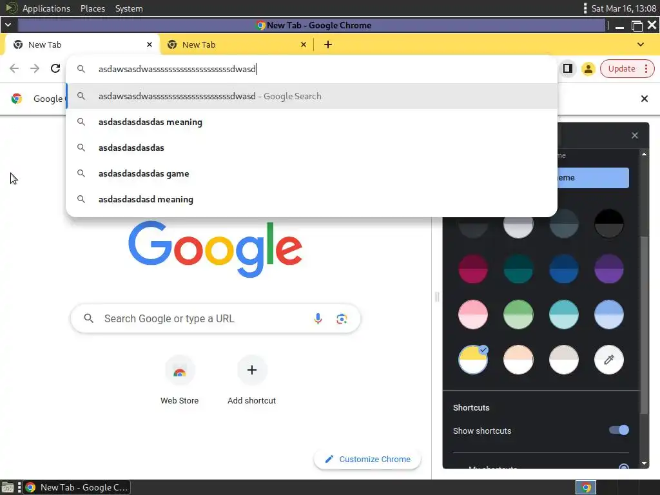Start voice search with microphone icon
Image resolution: width=660 pixels, height=495 pixels.
tap(318, 318)
